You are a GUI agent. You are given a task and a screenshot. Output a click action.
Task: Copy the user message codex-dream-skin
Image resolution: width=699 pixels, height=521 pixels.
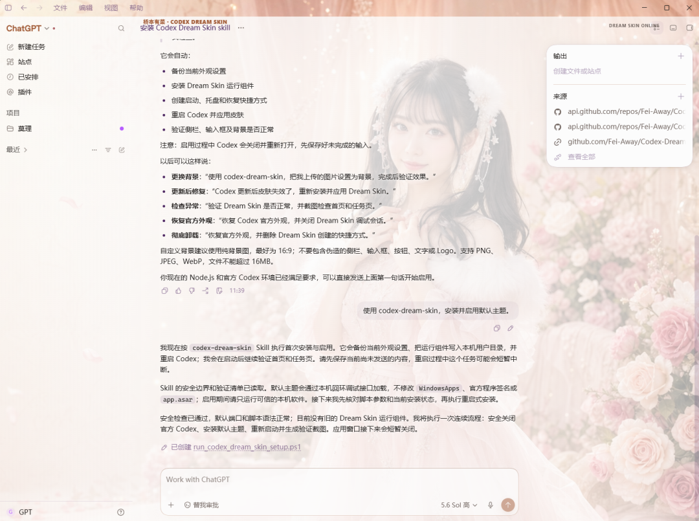click(496, 328)
